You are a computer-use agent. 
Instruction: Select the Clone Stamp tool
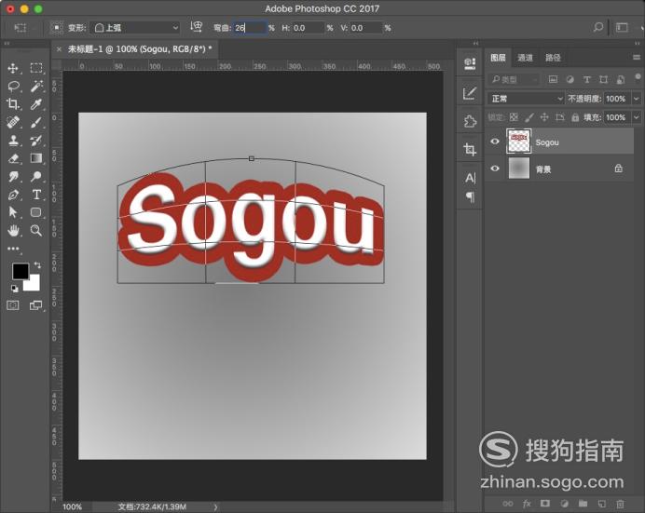[13, 140]
